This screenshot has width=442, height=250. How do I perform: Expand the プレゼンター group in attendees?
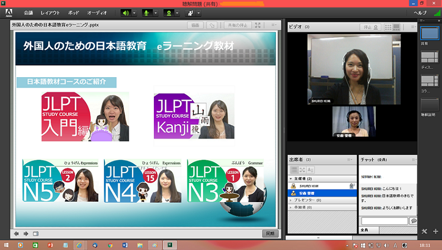pyautogui.click(x=291, y=200)
